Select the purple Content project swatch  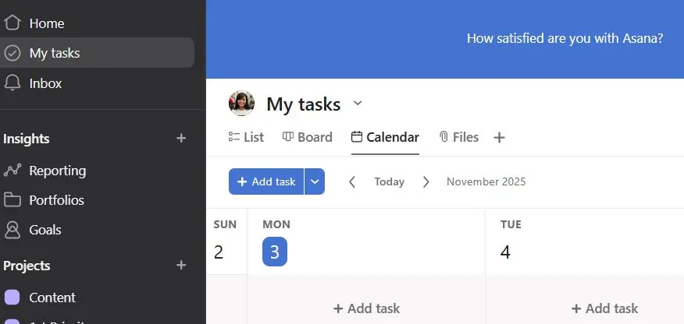click(12, 298)
